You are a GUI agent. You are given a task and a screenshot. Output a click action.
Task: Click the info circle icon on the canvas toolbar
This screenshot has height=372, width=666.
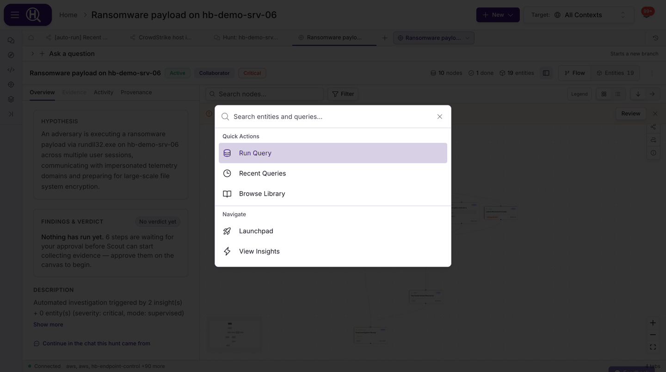[x=653, y=153]
